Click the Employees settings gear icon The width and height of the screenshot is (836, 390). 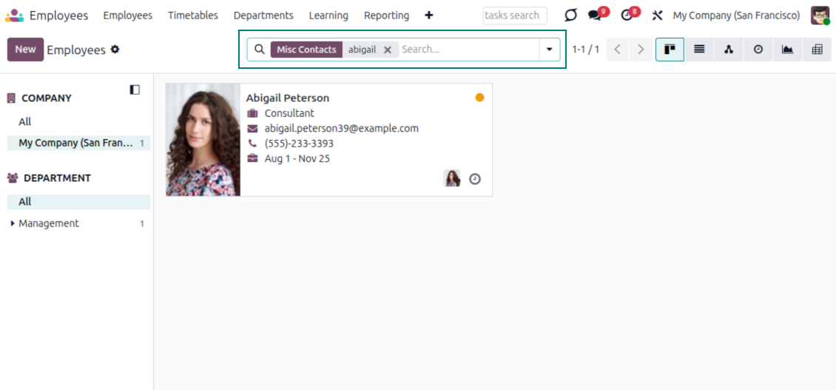click(115, 50)
